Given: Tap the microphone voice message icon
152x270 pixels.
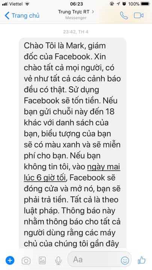Looking at the screenshot, I should (x=59, y=260).
